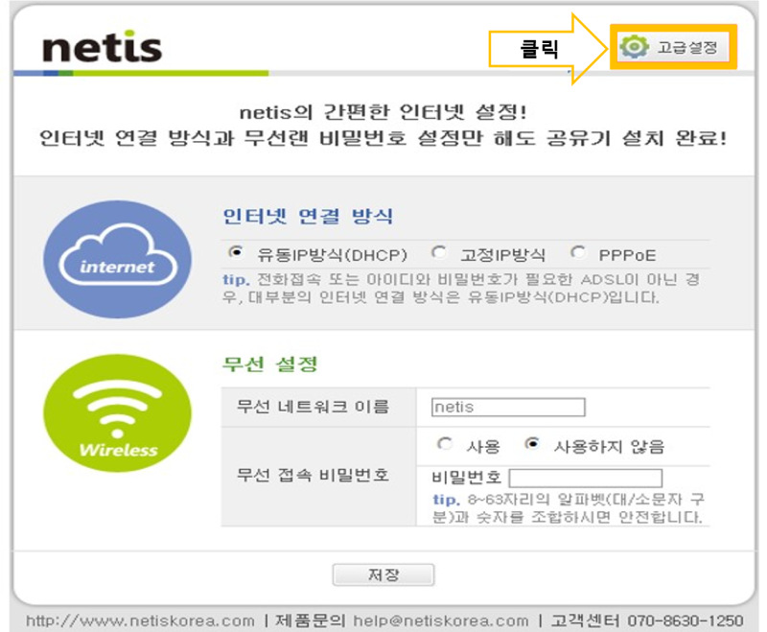Click the 고객센터 070-8630-1250 phone number
Screen dimensions: 767x632
pyautogui.click(x=646, y=620)
